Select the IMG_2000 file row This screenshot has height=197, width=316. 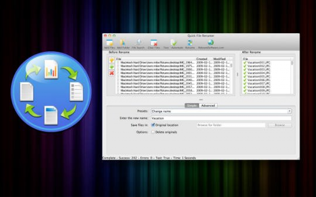point(173,69)
